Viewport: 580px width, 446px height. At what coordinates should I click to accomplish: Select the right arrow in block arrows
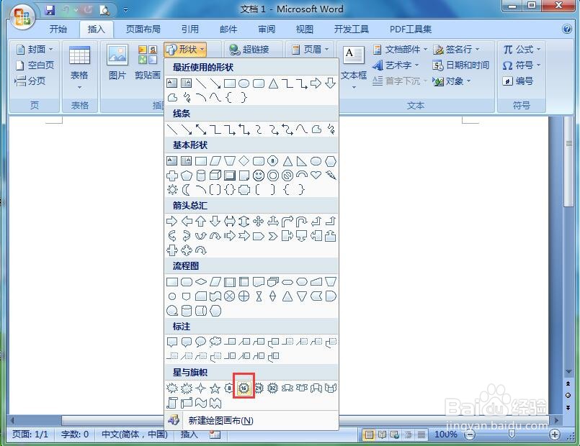(x=171, y=221)
